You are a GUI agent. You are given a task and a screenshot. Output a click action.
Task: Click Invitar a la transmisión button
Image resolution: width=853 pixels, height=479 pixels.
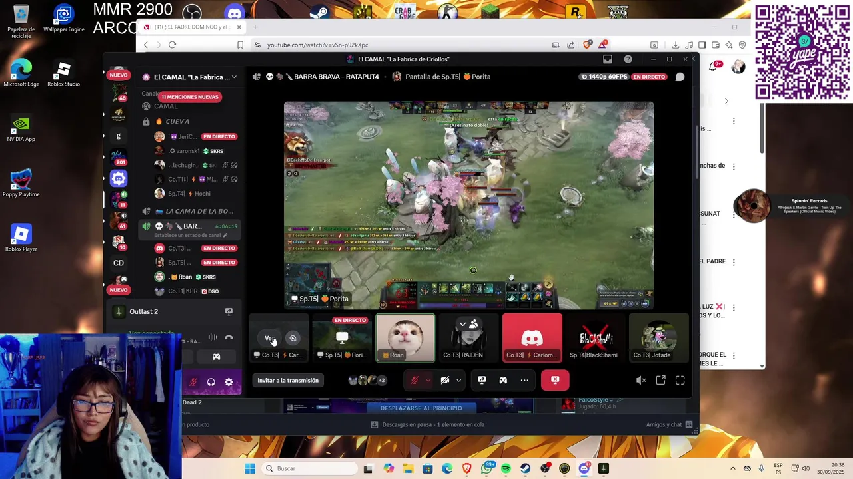[x=288, y=381]
